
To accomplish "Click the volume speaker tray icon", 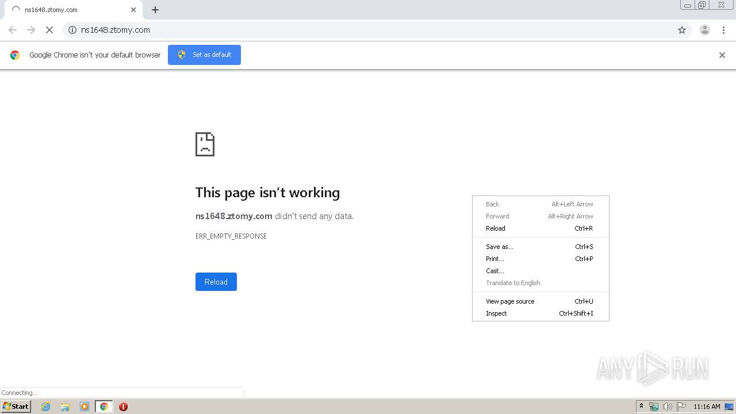I will [668, 407].
